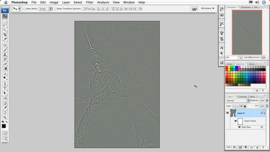Select the History Brush tool
The image size is (270, 152).
point(5,59)
